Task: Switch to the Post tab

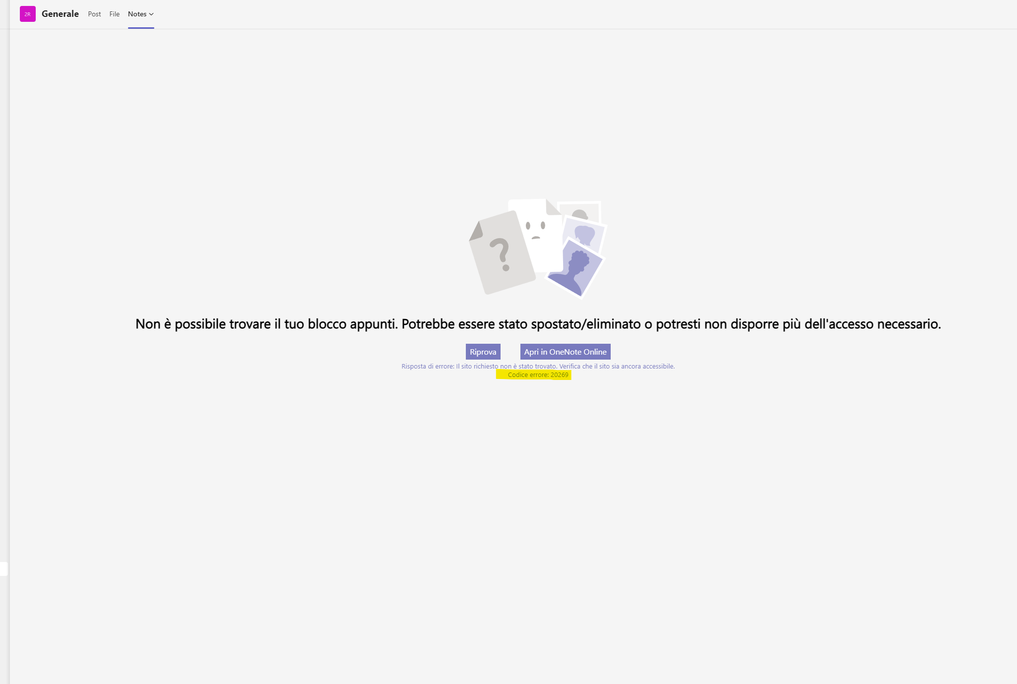Action: point(94,14)
